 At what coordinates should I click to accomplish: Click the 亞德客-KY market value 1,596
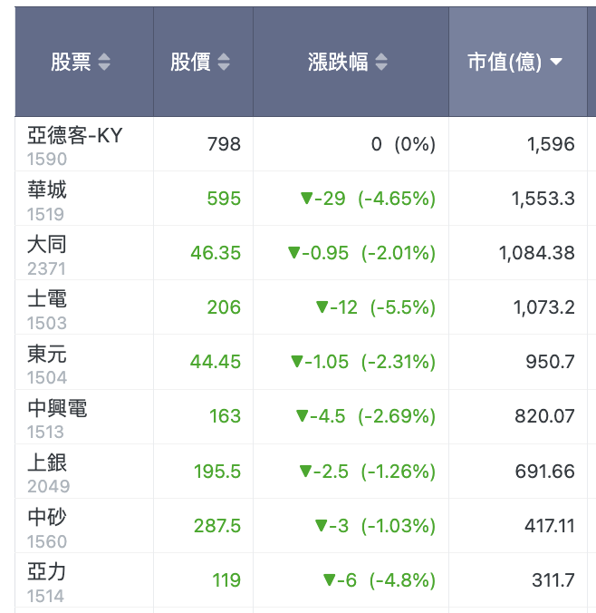pos(551,144)
